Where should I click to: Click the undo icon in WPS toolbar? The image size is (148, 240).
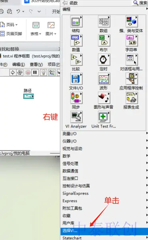(x=18, y=11)
